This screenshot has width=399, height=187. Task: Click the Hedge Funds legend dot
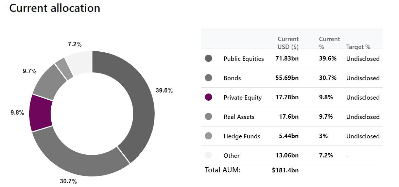[208, 136]
